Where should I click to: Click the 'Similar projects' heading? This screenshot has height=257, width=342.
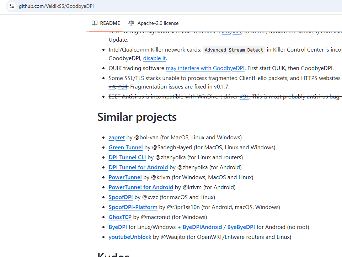tap(137, 117)
